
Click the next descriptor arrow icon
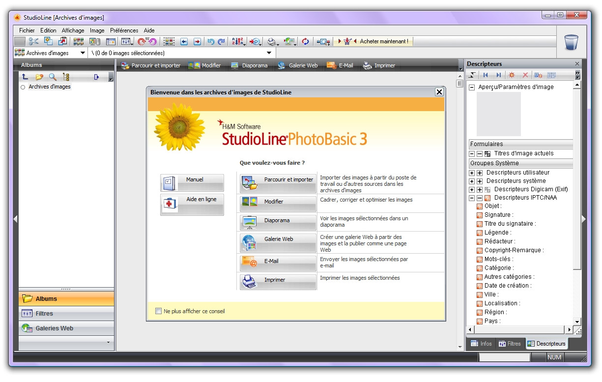click(498, 75)
